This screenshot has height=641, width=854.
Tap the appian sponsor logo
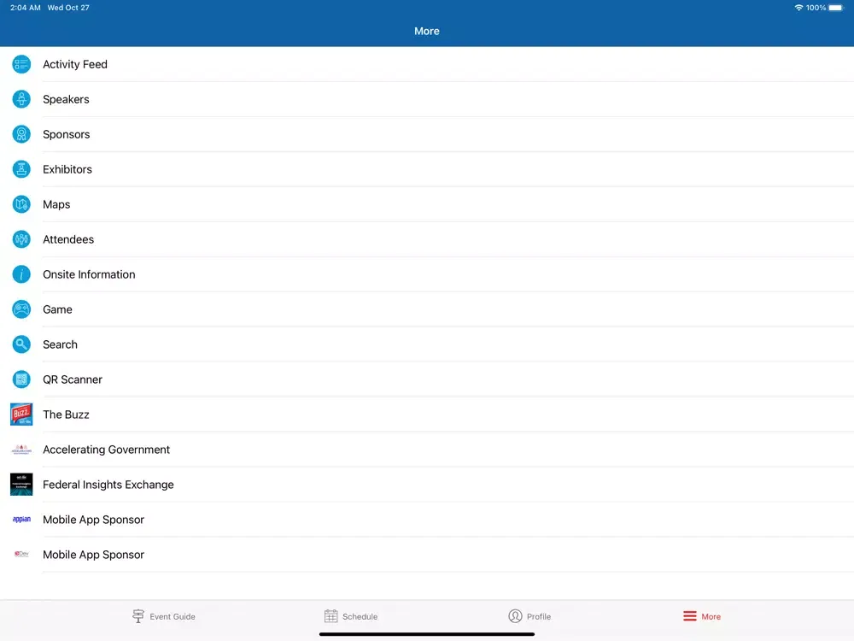[x=21, y=520]
